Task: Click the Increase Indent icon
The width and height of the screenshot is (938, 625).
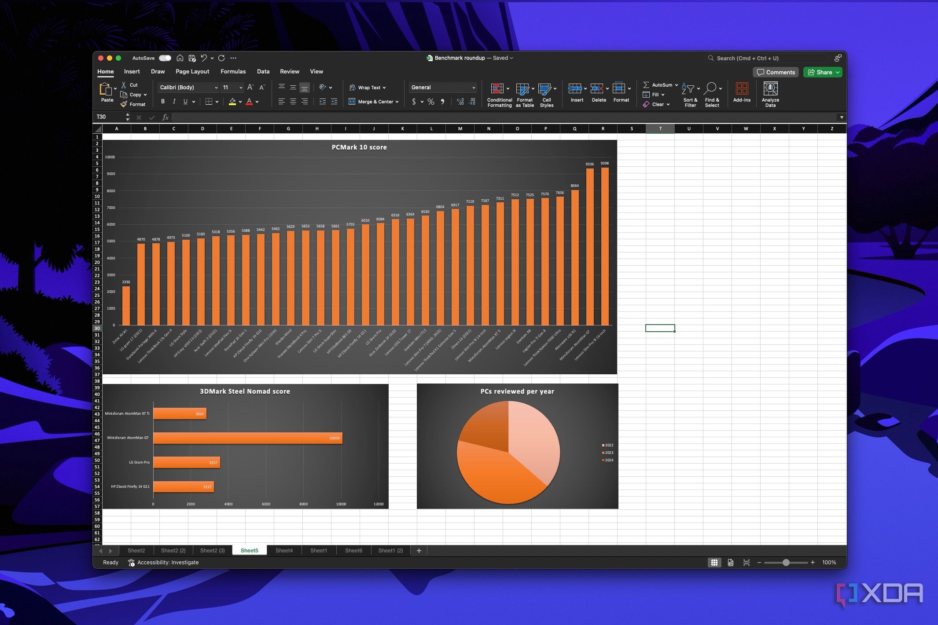Action: pos(334,102)
